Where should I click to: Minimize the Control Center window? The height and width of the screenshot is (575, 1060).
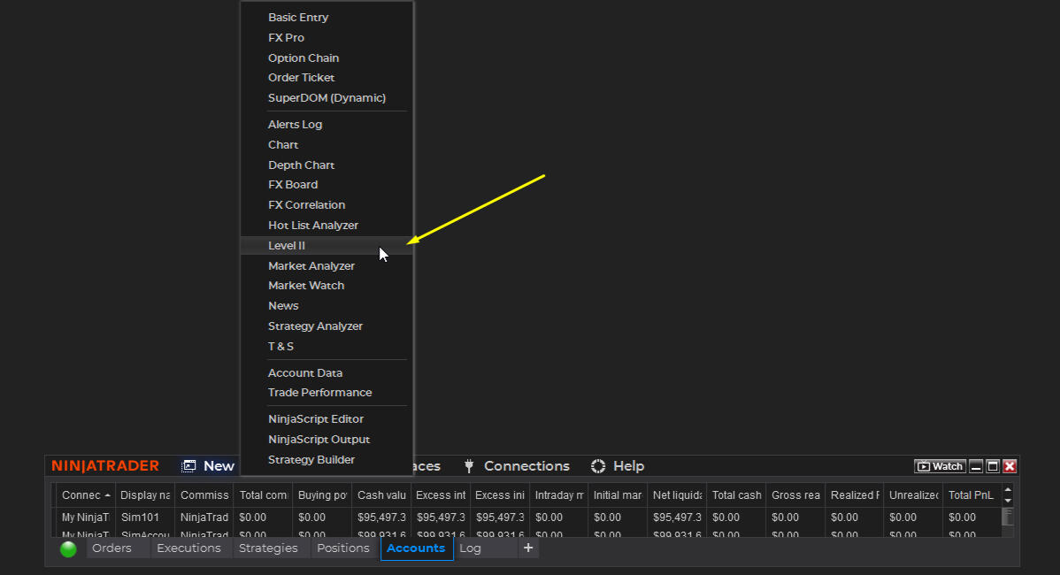976,466
